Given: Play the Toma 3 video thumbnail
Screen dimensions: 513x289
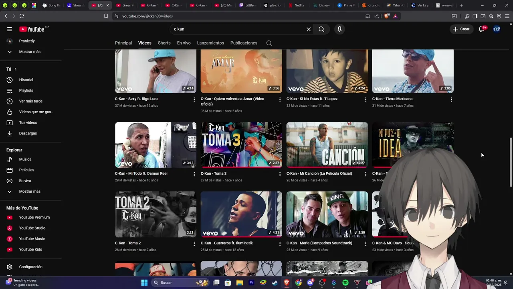Looking at the screenshot, I should click(241, 145).
